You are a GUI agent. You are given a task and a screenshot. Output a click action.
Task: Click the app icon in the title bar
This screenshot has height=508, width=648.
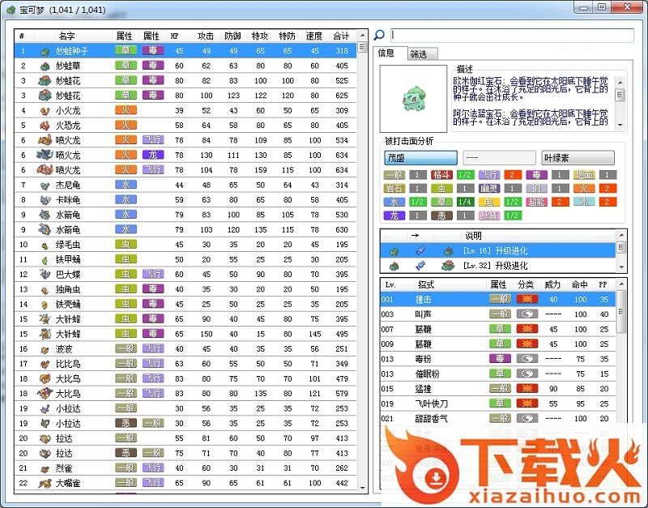point(11,10)
